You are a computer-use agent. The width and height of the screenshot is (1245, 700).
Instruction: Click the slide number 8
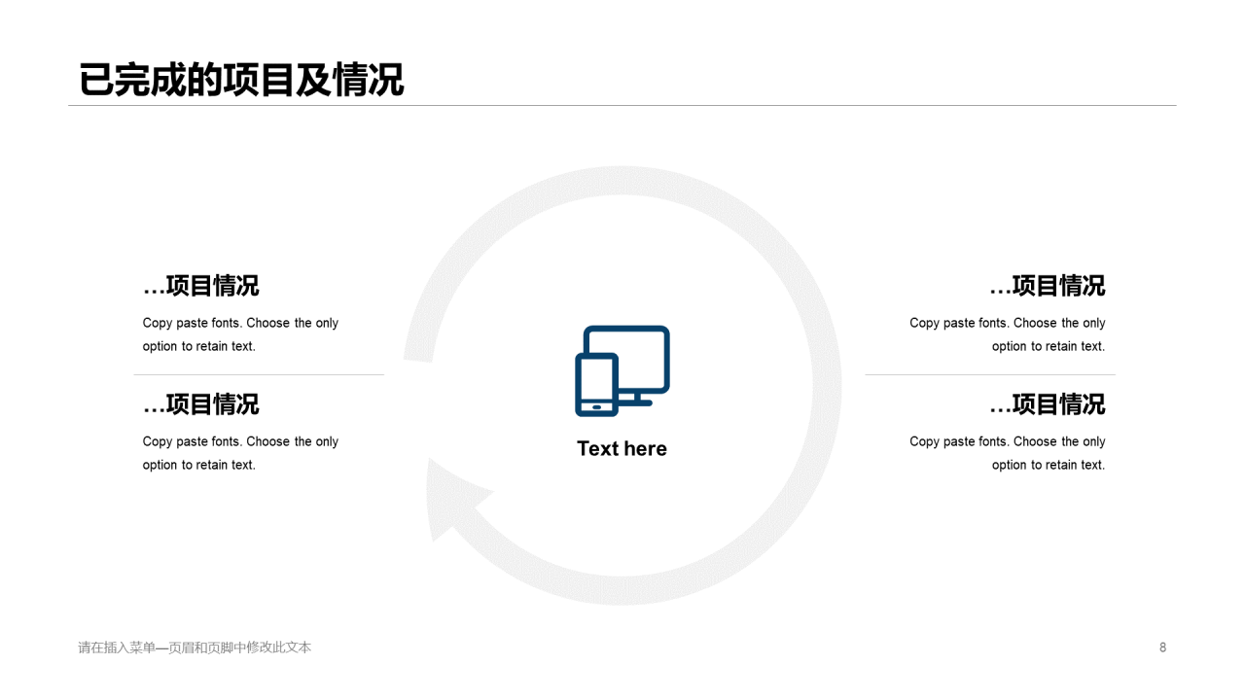pyautogui.click(x=1162, y=647)
